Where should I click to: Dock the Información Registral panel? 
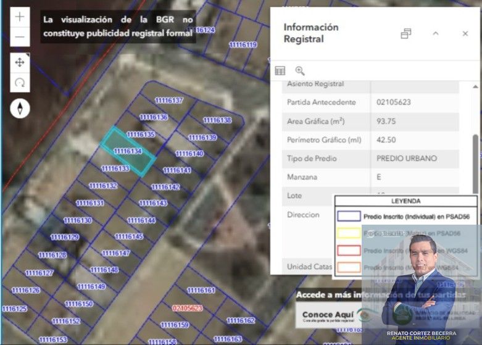[405, 33]
